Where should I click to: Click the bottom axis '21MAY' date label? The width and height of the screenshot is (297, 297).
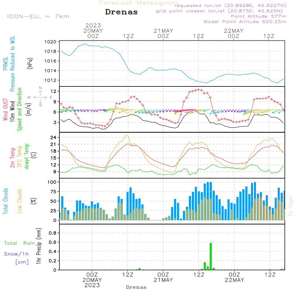163,280
